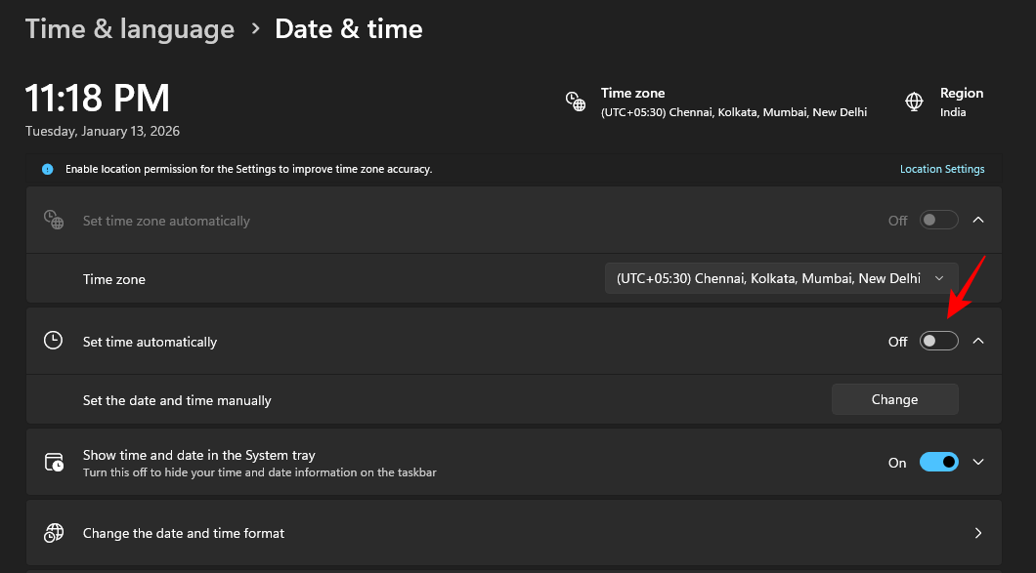1036x573 pixels.
Task: Open Location Settings link
Action: click(941, 169)
